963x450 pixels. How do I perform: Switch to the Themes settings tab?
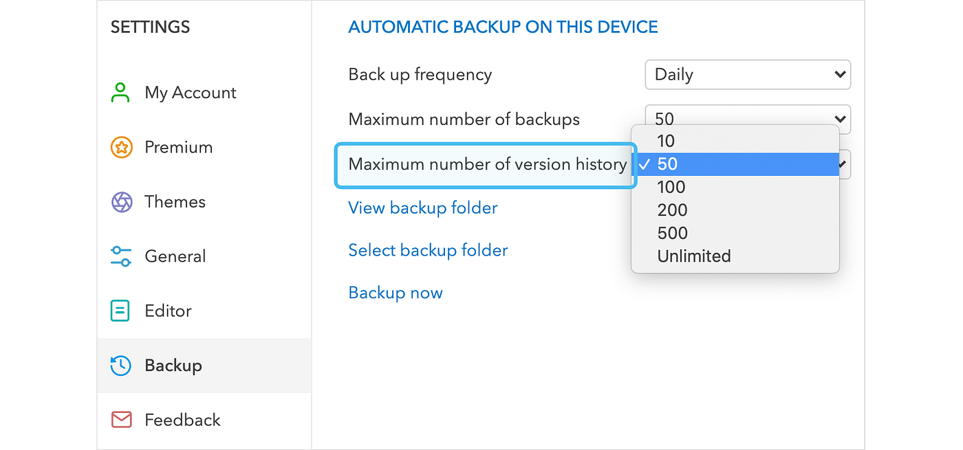(x=175, y=202)
